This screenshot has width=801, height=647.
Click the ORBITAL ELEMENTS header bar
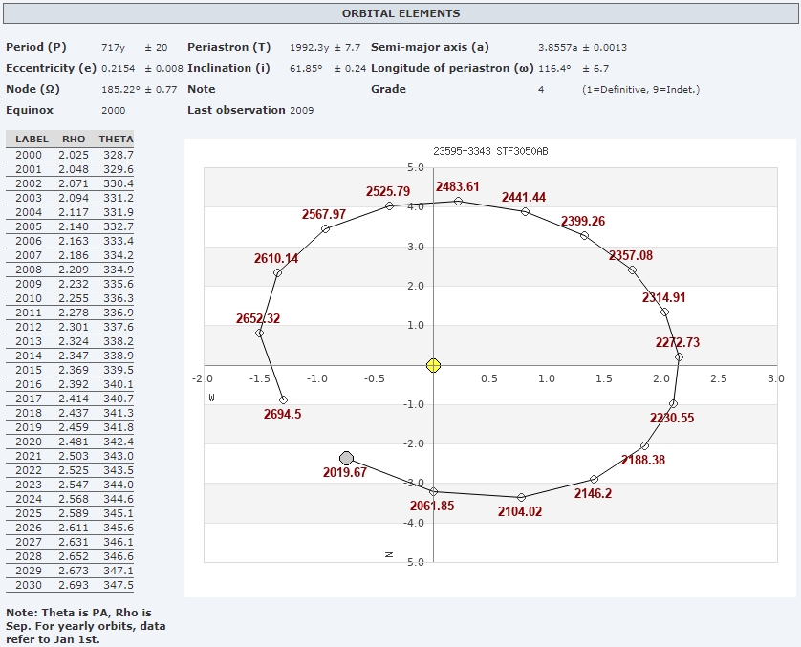tap(400, 13)
